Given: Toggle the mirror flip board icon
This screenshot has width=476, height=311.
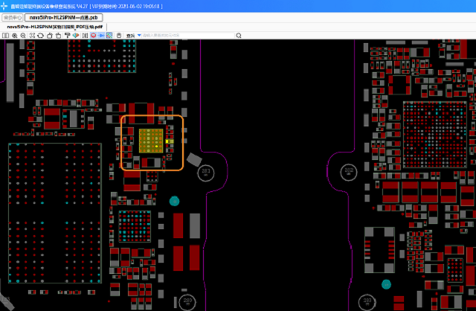Looking at the screenshot, I should 85,35.
